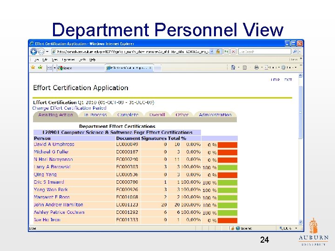This screenshot has width=335, height=251.
Task: Click the Print icon in command bar
Action: pos(256,68)
